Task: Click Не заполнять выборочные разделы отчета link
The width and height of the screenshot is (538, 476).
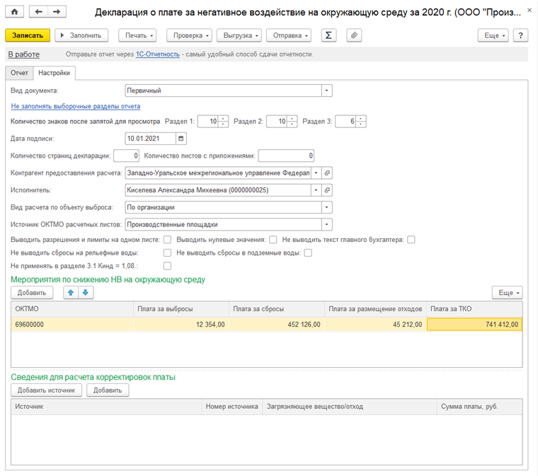Action: 76,106
